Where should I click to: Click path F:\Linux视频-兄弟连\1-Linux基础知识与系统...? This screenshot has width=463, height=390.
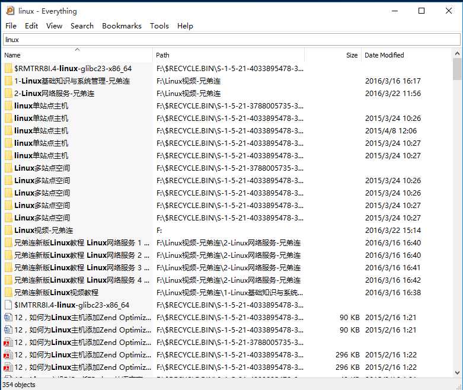pos(230,293)
